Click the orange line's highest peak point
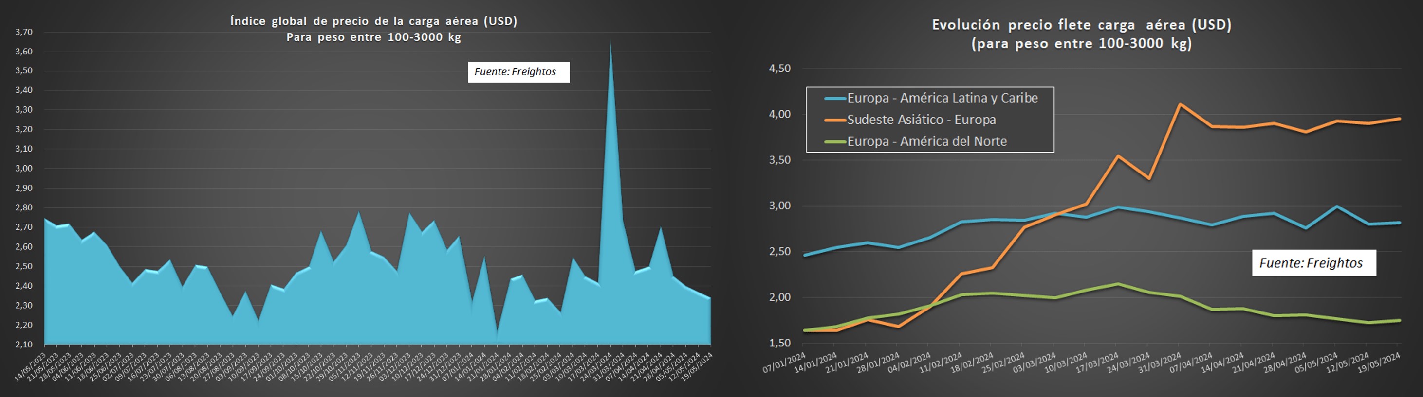 coord(1180,104)
